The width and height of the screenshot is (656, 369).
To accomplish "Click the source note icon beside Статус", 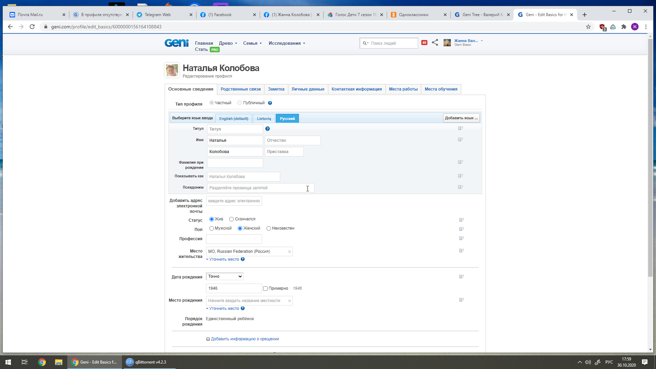I will 461,220.
